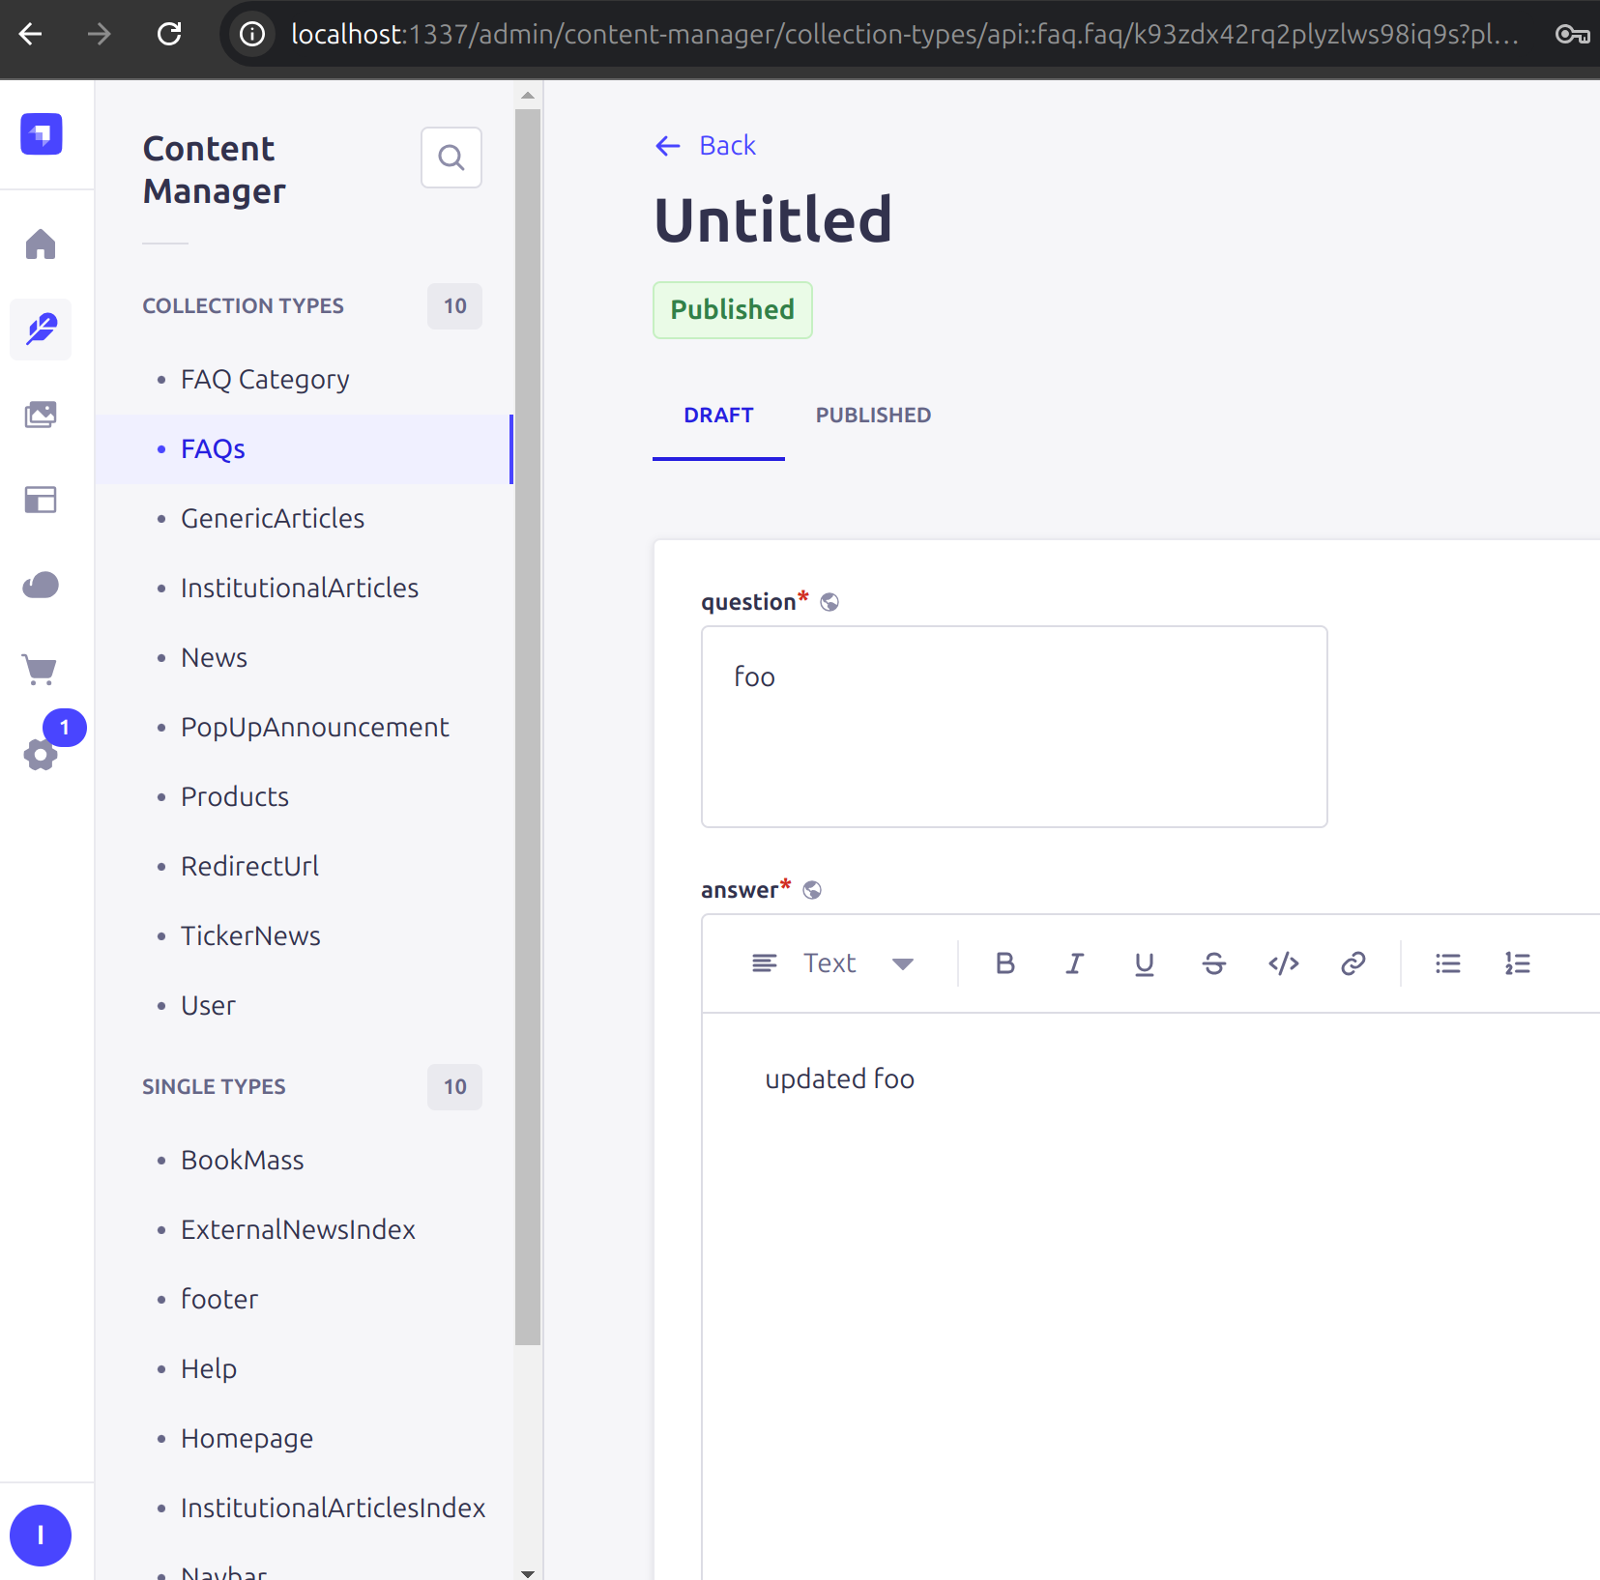
Task: Select the DRAFT tab
Action: (x=717, y=416)
